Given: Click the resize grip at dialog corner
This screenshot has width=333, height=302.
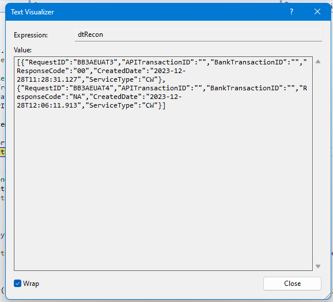Looking at the screenshot, I should 328,296.
